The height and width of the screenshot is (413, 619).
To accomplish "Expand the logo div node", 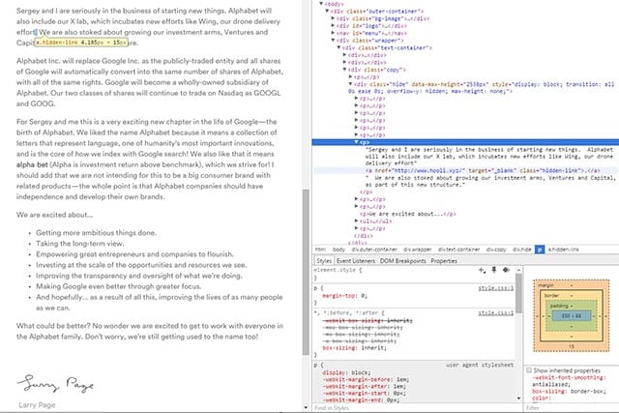I will [x=333, y=26].
